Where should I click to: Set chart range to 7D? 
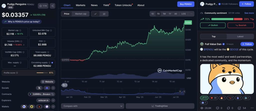click(x=158, y=14)
